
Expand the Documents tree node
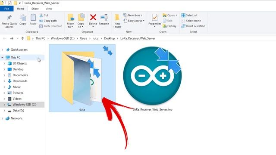[x=4, y=75]
